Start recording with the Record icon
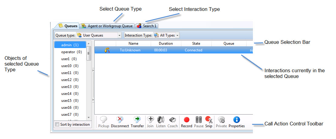This screenshot has height=139, width=336. (x=186, y=120)
